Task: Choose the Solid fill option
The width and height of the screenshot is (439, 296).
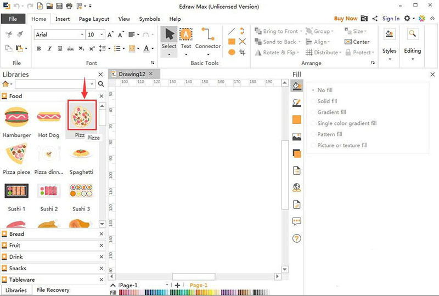Action: (327, 101)
